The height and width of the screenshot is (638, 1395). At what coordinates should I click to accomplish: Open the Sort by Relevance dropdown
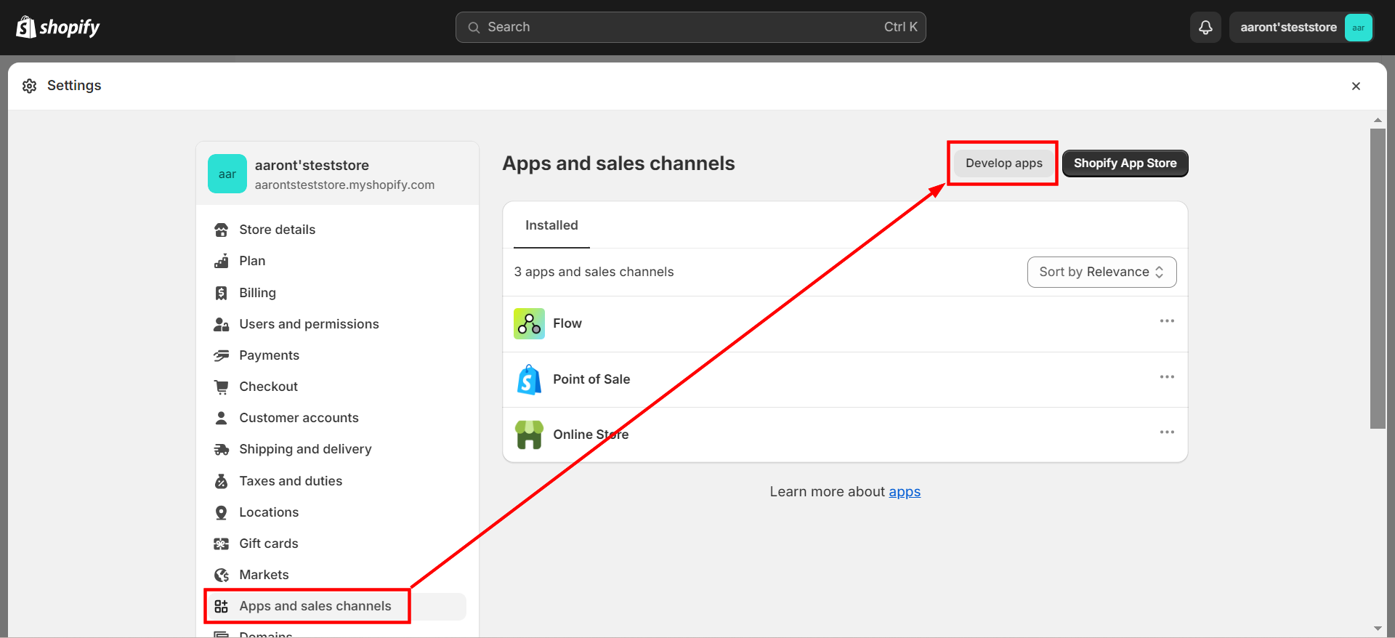click(x=1101, y=272)
